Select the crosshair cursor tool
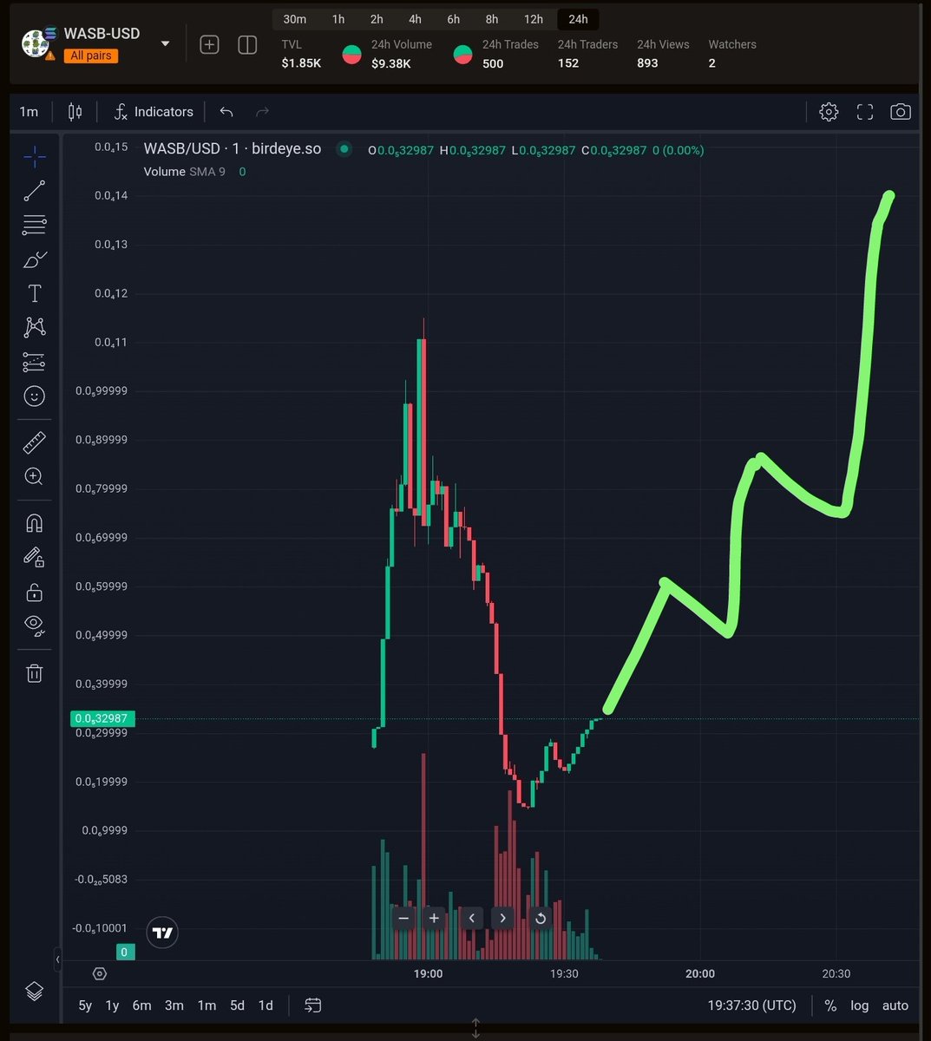 (x=35, y=157)
